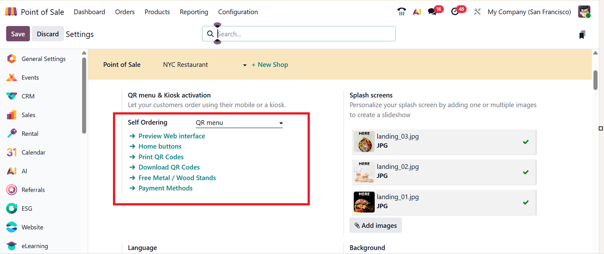Screen dimensions: 604x254
Task: Open the activities clock icon with 48 badge
Action: pyautogui.click(x=455, y=12)
